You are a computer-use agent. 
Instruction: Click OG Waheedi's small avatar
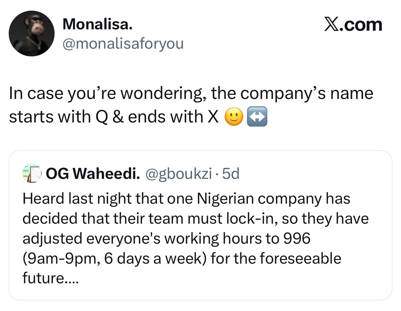32,174
